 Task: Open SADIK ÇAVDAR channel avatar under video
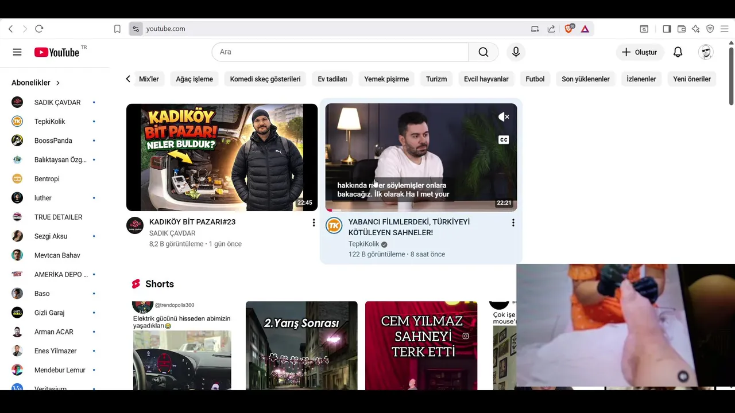135,225
